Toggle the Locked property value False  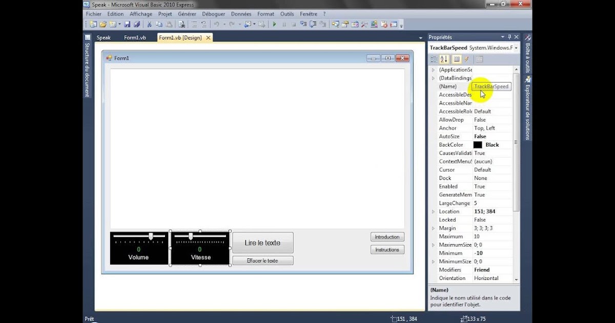point(491,220)
